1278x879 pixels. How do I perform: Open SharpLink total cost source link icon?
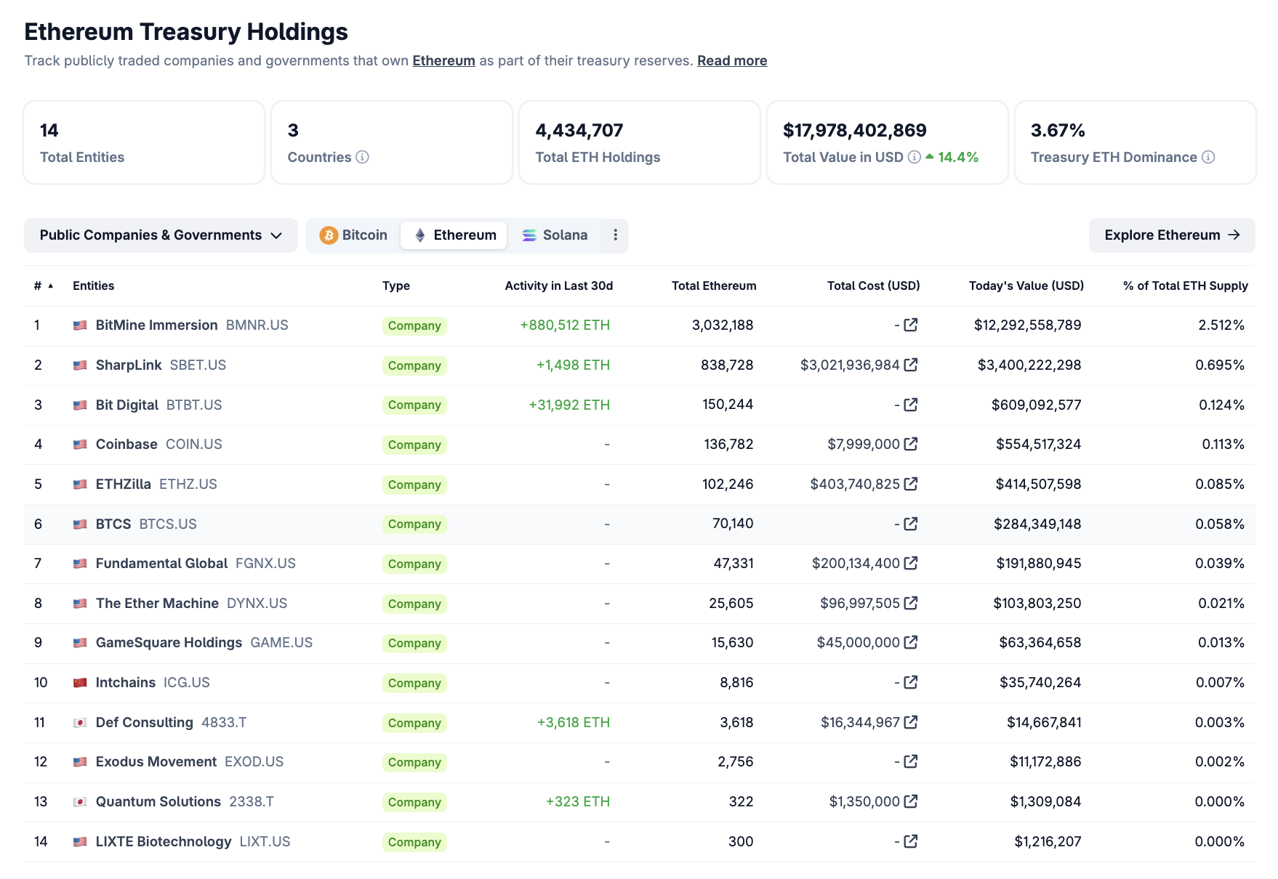pos(910,365)
